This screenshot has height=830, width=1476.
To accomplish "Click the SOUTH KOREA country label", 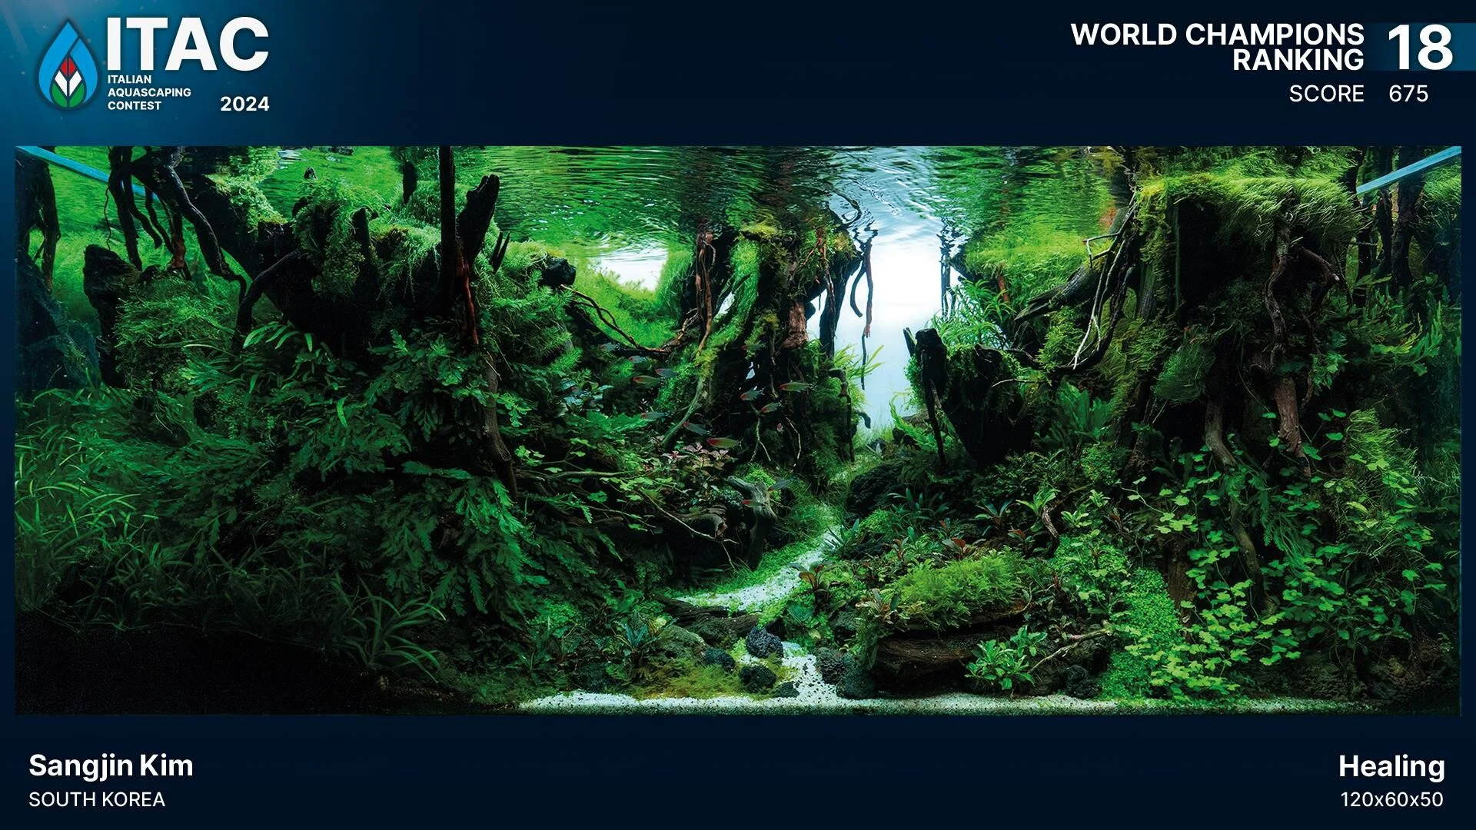I will click(97, 799).
